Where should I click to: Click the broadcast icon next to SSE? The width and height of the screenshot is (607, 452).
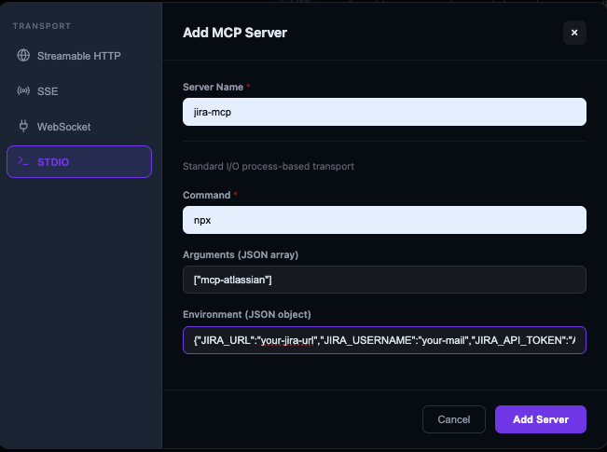point(23,91)
